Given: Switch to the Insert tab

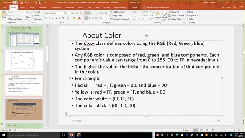Looking at the screenshot, I should (23, 8).
